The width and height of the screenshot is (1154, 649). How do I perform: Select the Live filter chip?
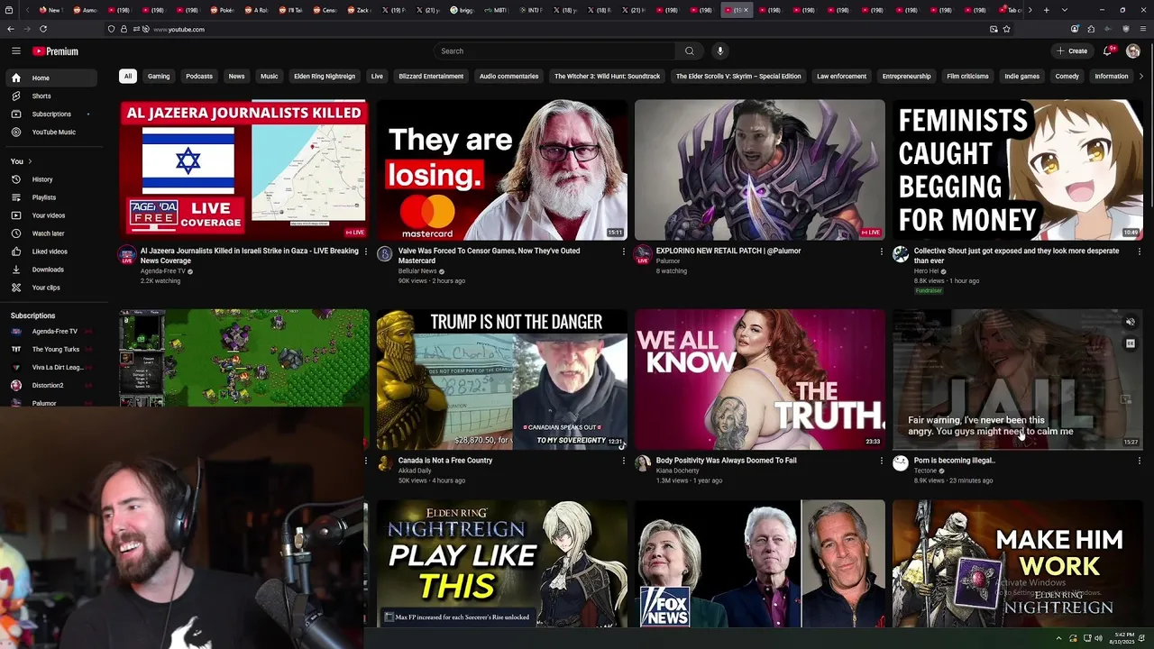(377, 77)
